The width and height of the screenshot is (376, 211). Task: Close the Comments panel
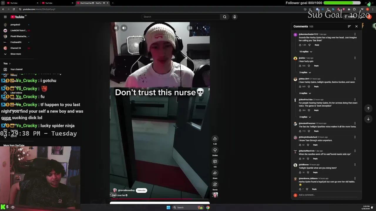tap(356, 26)
